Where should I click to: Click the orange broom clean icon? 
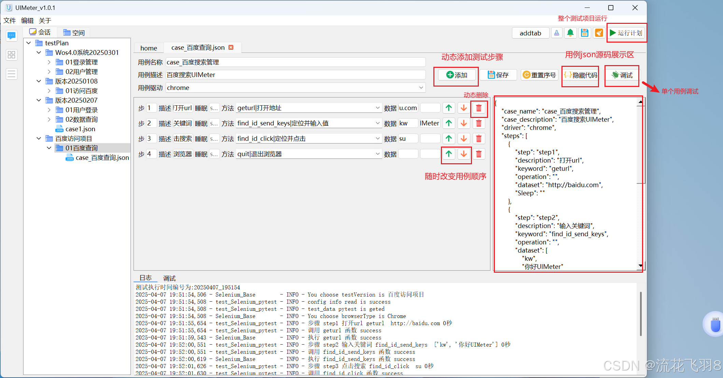click(x=599, y=33)
